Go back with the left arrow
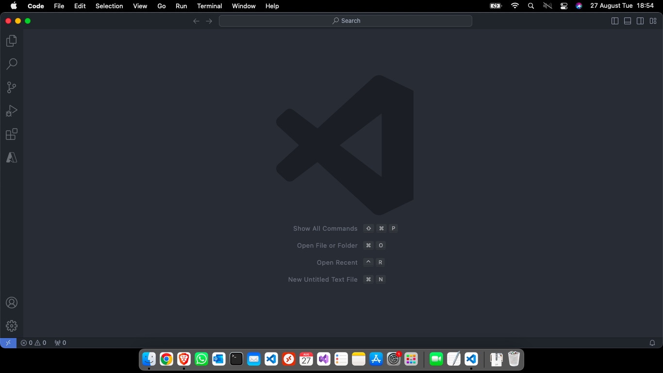Image resolution: width=663 pixels, height=373 pixels. pos(196,21)
